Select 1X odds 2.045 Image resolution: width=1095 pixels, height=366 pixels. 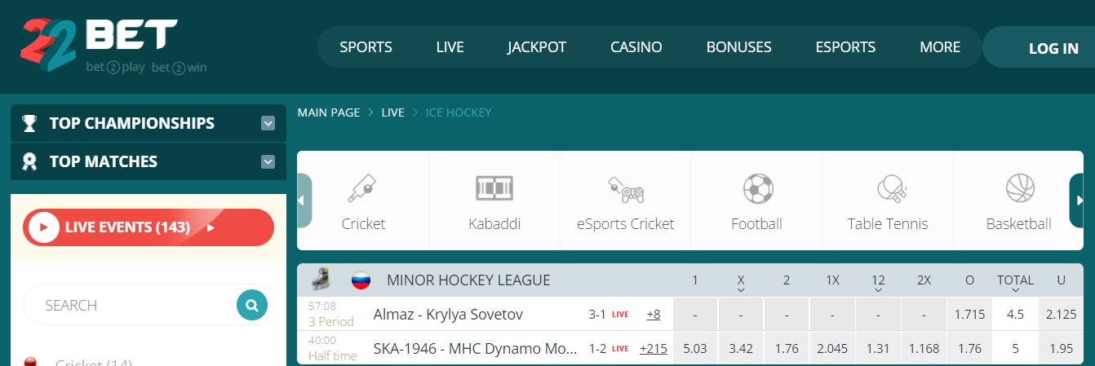click(x=832, y=349)
